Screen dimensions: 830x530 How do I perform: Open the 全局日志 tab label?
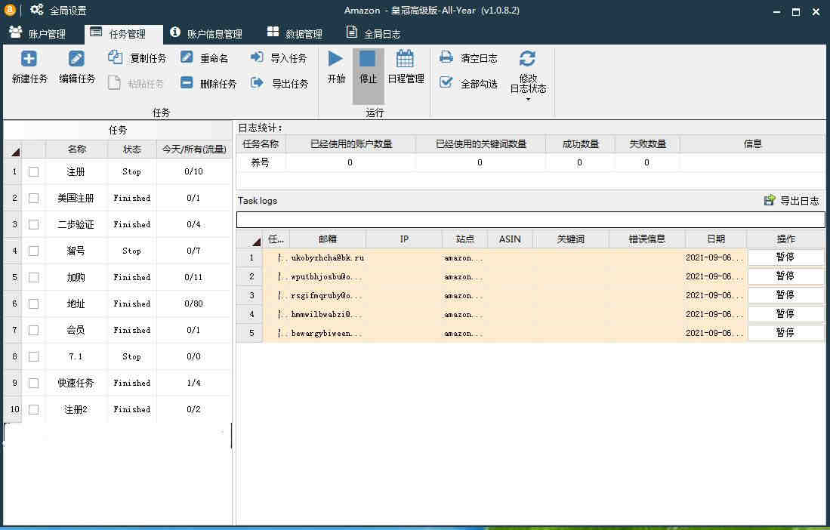[382, 34]
